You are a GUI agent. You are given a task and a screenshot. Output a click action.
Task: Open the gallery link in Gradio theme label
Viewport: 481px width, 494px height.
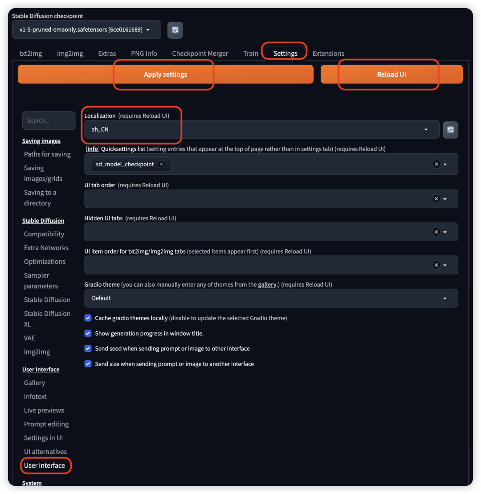coord(267,284)
